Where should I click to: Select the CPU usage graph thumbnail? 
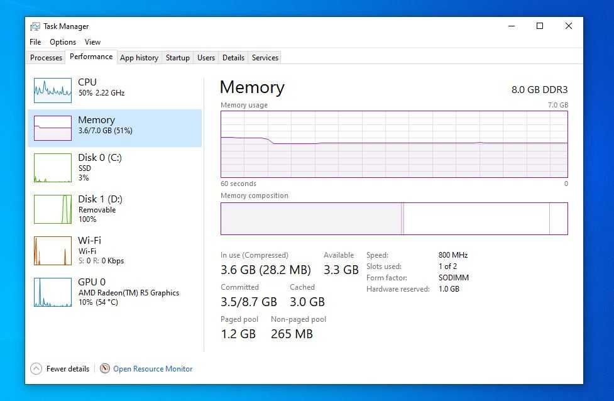[53, 90]
